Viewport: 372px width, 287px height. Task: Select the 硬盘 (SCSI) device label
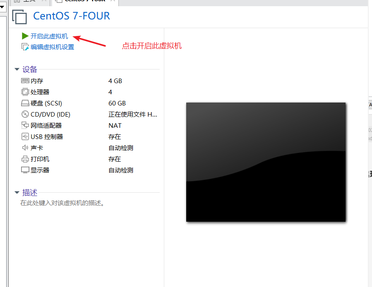coord(46,103)
